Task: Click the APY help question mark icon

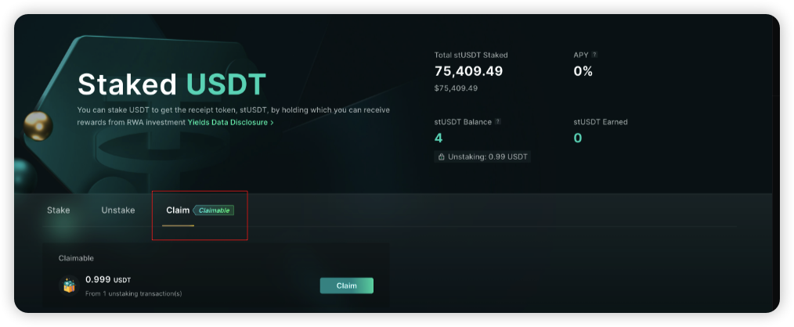Action: point(594,55)
